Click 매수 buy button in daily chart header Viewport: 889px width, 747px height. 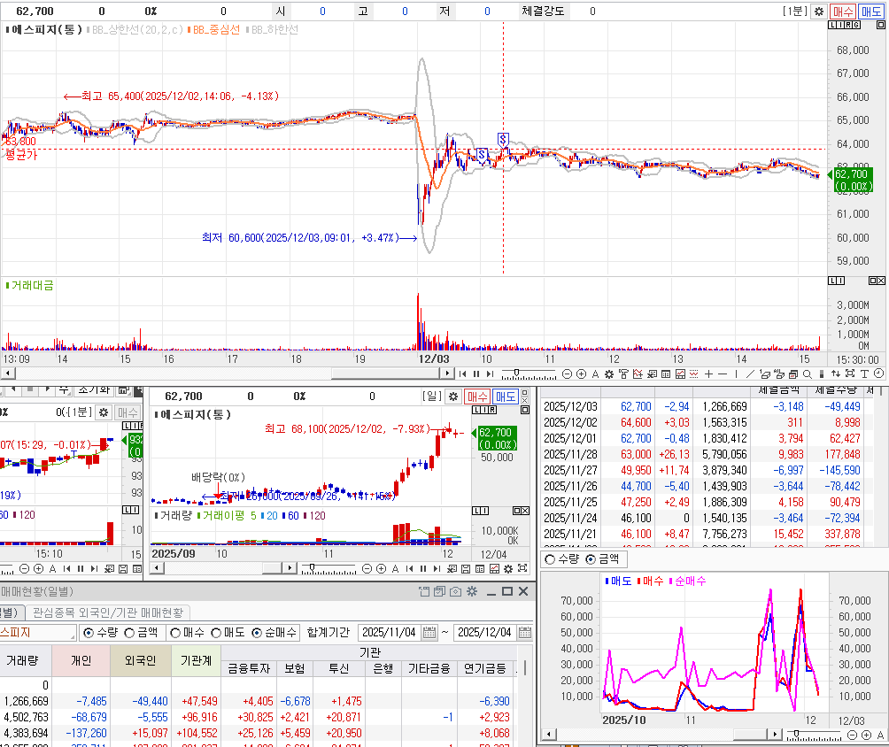(477, 397)
